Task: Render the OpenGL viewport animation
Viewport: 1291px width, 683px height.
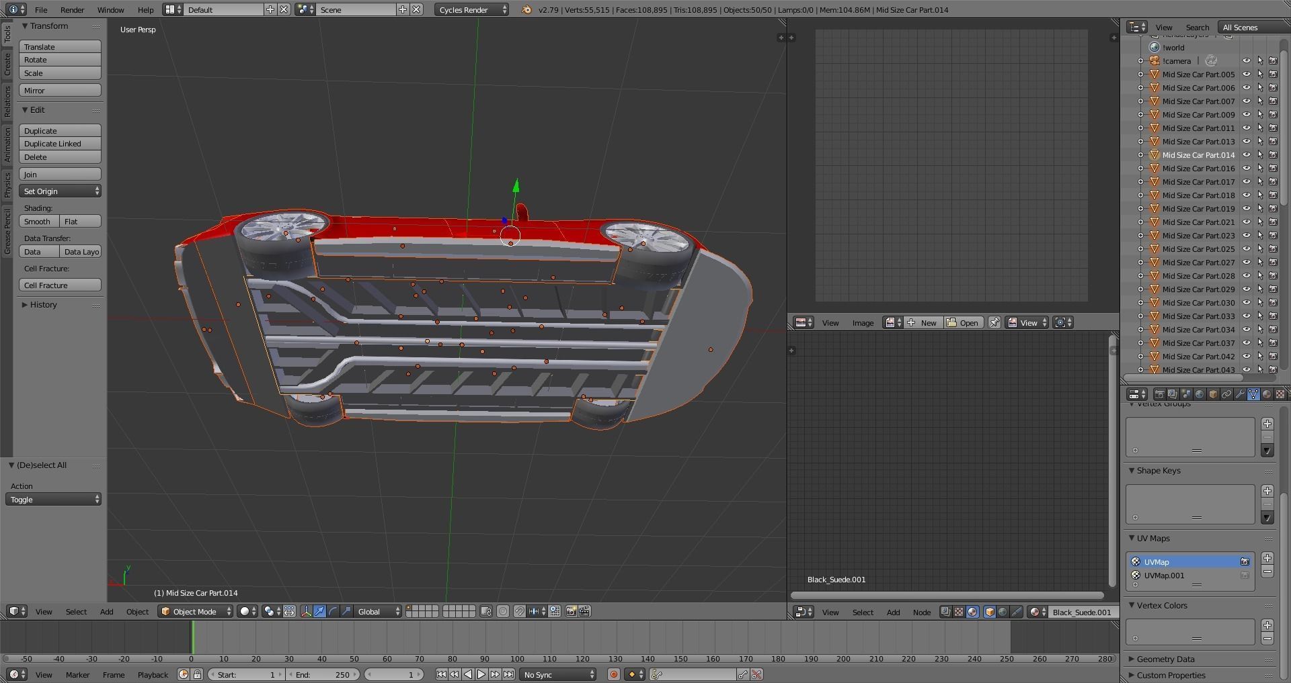Action: coord(584,611)
